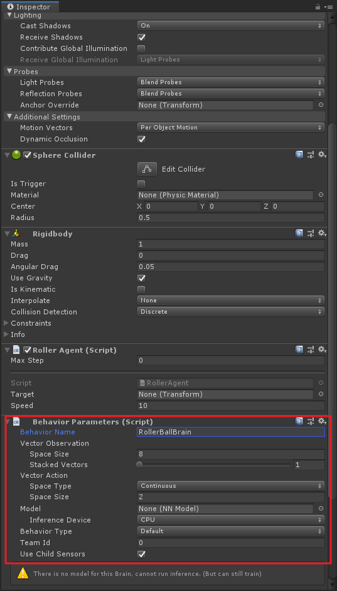Open the Behavior Type dropdown
Image resolution: width=337 pixels, height=591 pixels.
(x=230, y=531)
